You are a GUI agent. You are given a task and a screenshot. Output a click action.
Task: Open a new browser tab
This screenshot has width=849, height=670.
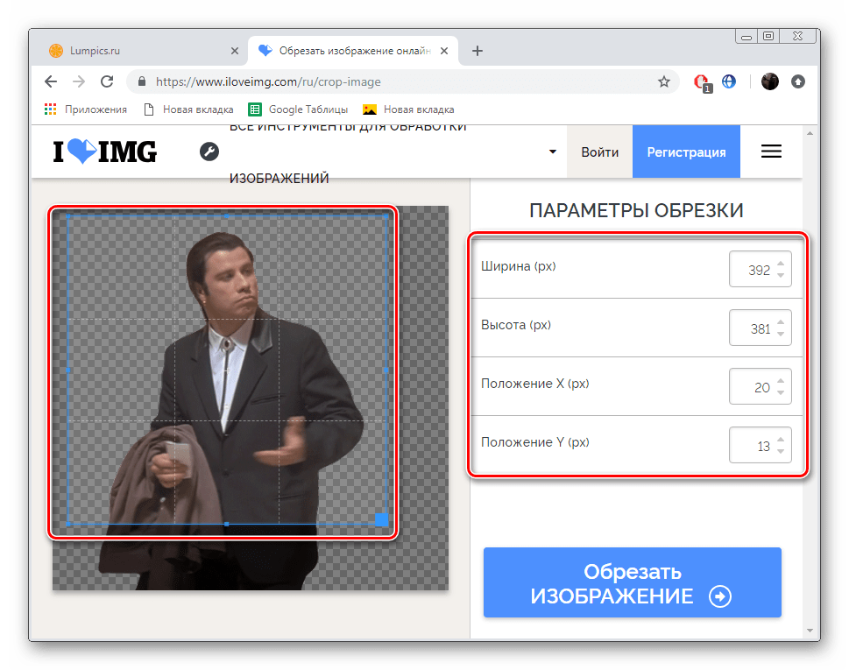tap(477, 51)
